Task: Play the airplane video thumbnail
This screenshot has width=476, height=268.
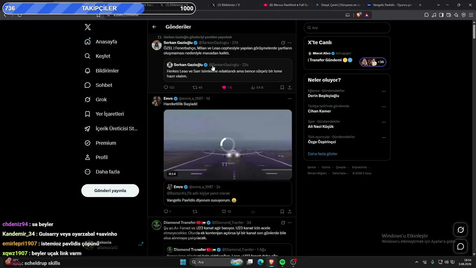Action: point(228,144)
